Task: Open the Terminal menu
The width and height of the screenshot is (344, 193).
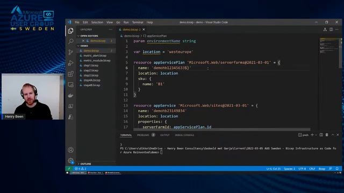Action: point(138,23)
